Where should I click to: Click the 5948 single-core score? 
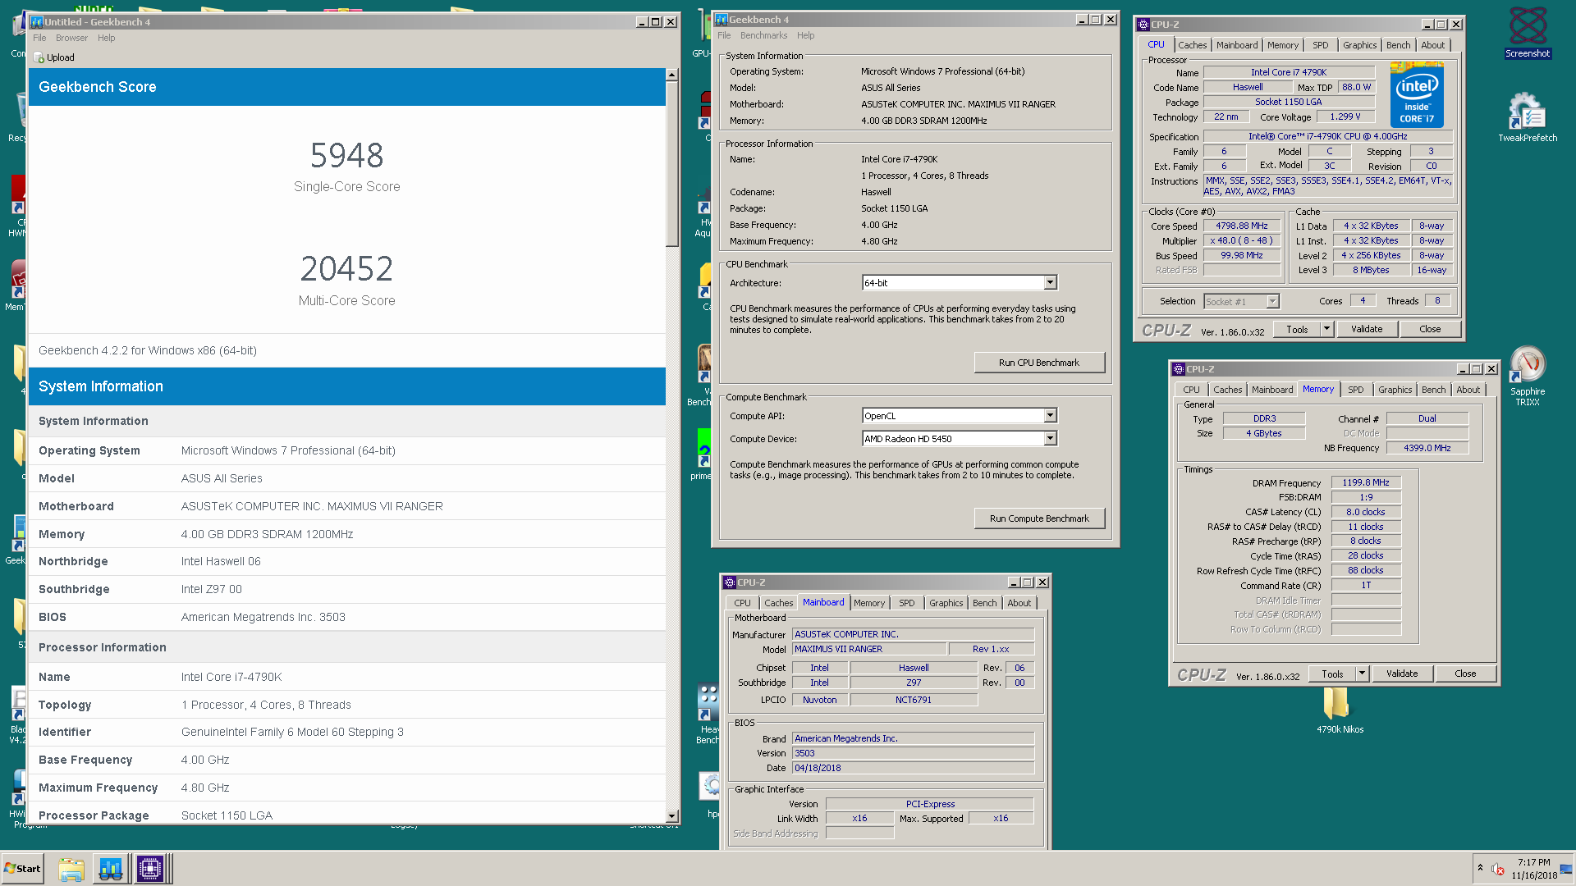click(x=346, y=155)
